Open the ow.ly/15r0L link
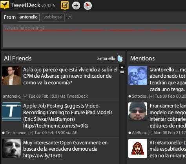The image size is (186, 164). (43, 156)
